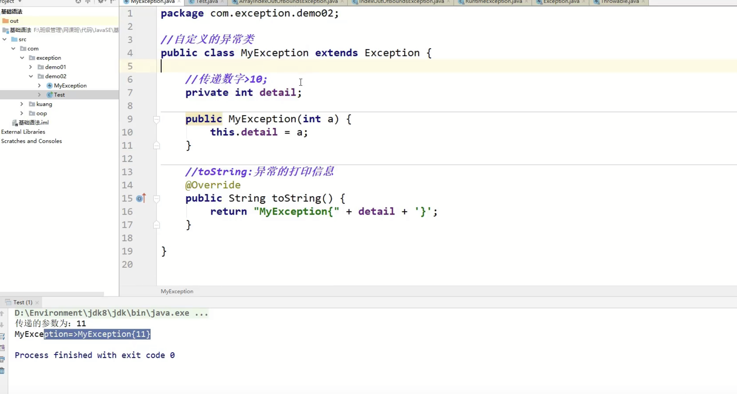Click the up arrow in Run console
The image size is (737, 394).
[x=2, y=313]
